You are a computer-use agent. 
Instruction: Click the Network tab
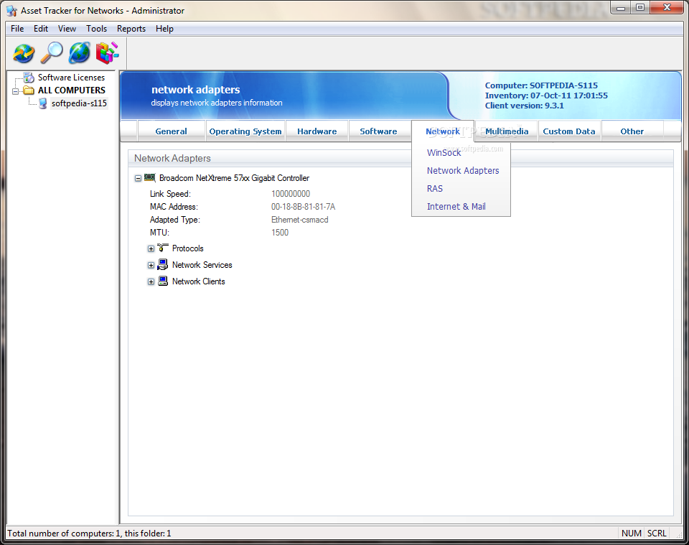443,131
